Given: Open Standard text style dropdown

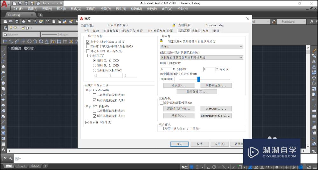Looking at the screenshot, I should pos(291,22).
